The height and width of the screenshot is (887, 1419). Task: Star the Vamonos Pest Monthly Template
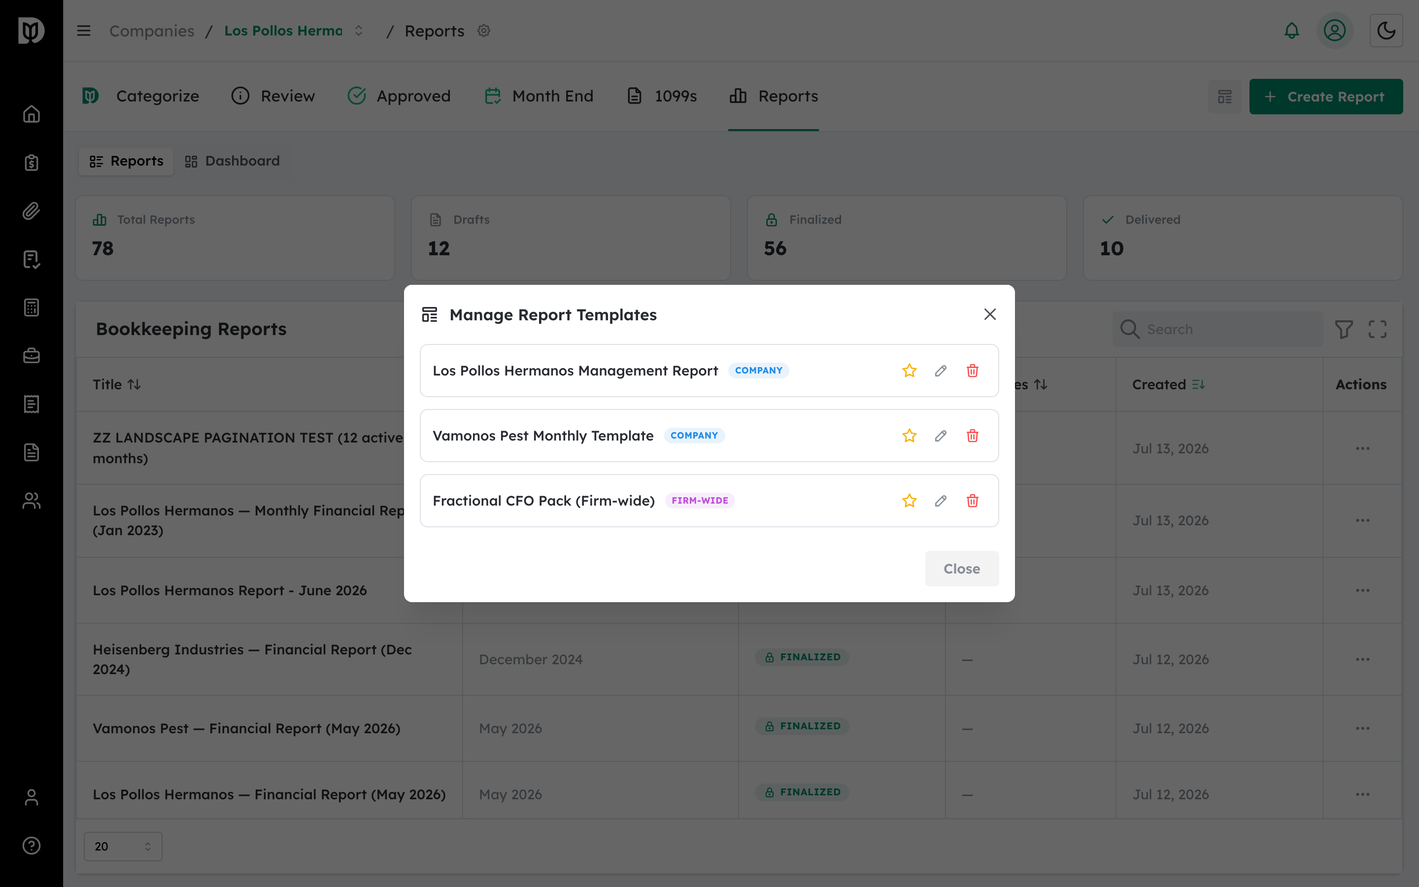coord(909,436)
